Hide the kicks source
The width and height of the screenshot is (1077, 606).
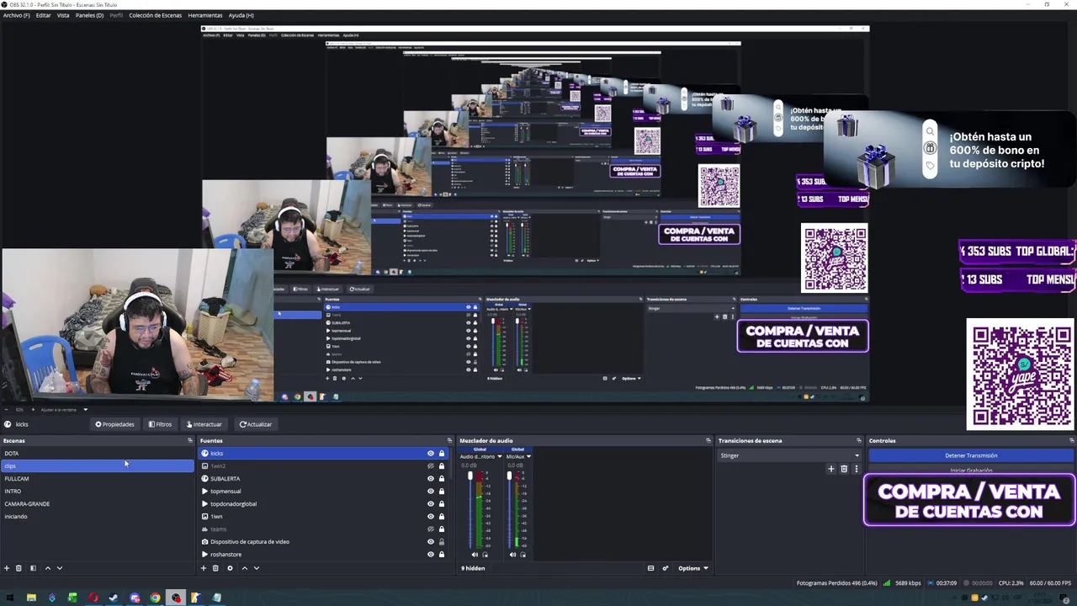click(x=430, y=454)
